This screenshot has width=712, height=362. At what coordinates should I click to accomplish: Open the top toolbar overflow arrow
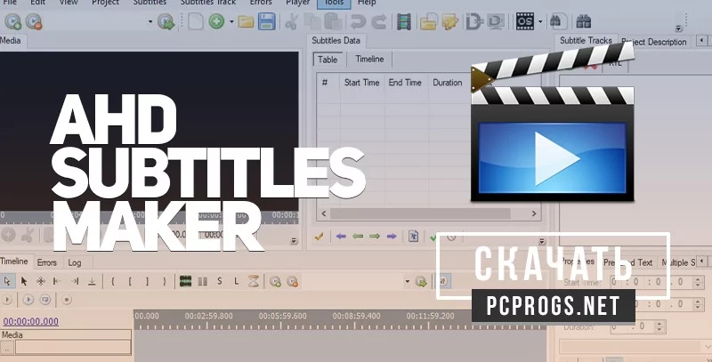pos(678,28)
